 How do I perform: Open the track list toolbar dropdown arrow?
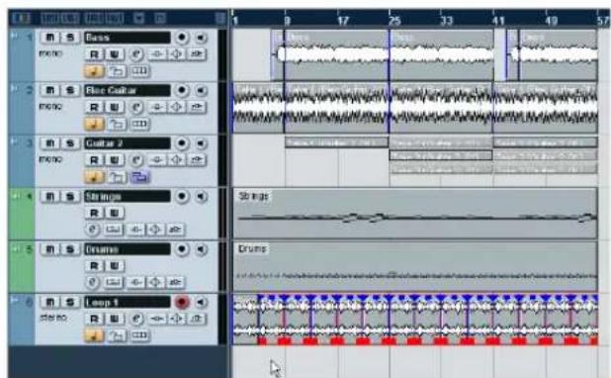tap(139, 18)
